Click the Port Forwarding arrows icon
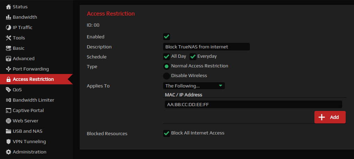 (x=8, y=69)
